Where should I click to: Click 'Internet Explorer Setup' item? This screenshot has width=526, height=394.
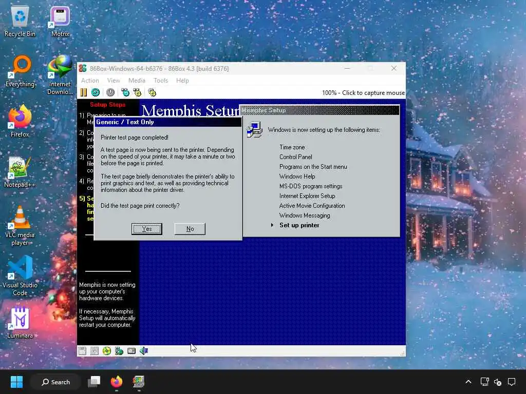307,195
